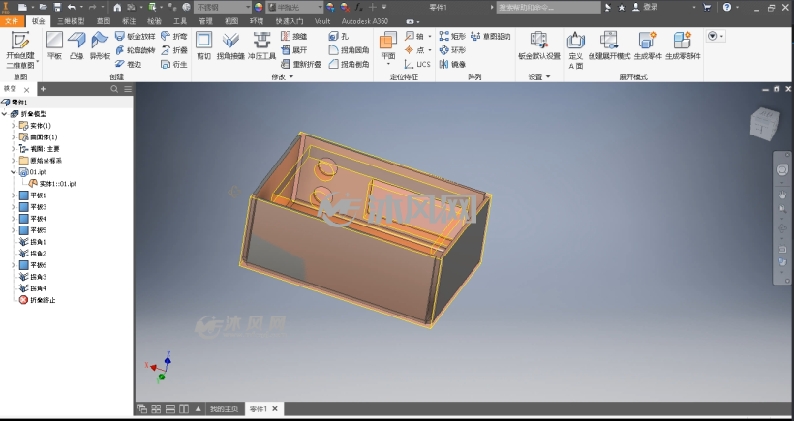Select 折叠终止 in the model tree

pos(43,300)
